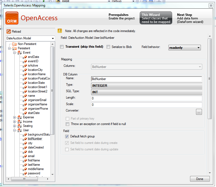
Task: Click the Expense class icon
Action: tap(19, 117)
